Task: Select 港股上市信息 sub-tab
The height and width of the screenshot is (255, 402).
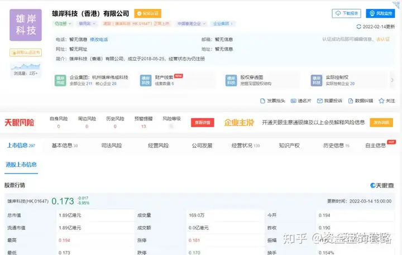Action: point(21,165)
